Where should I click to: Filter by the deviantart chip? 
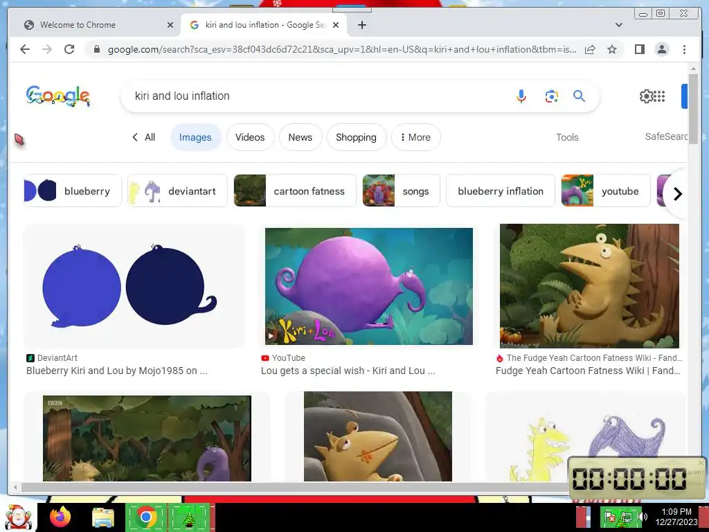(x=177, y=191)
